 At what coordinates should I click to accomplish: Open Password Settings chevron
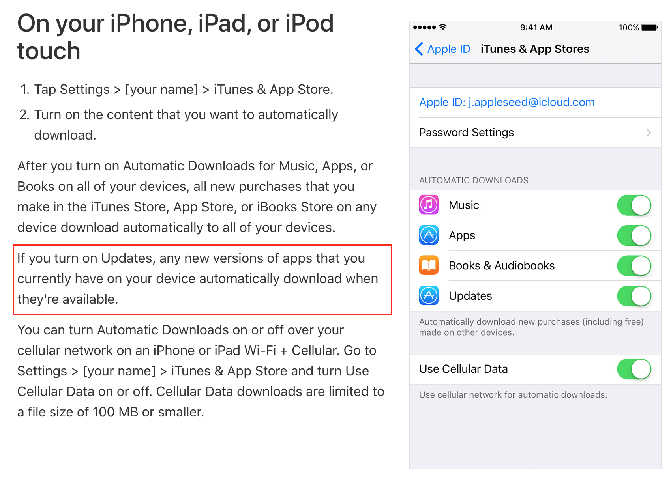(649, 133)
